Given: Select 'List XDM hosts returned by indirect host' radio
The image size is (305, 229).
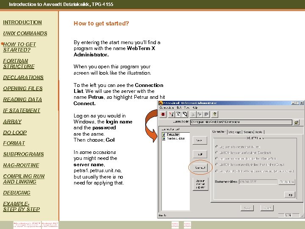Looking at the screenshot, I should pyautogui.click(x=216, y=165).
